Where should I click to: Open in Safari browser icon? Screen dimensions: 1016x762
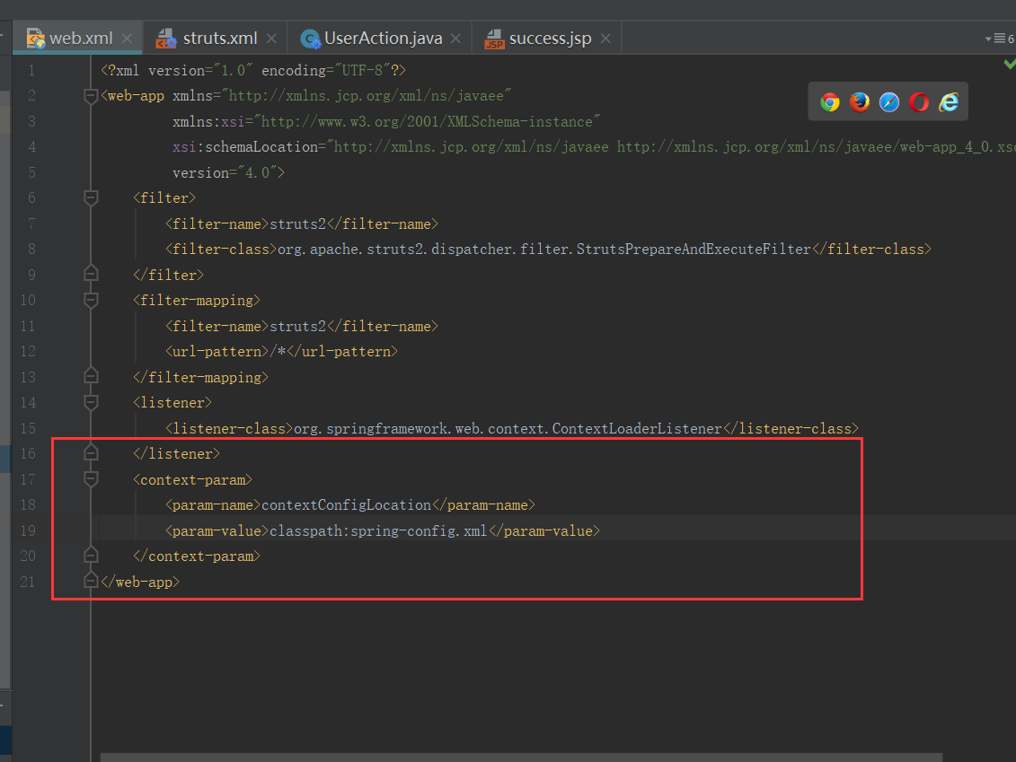click(889, 102)
